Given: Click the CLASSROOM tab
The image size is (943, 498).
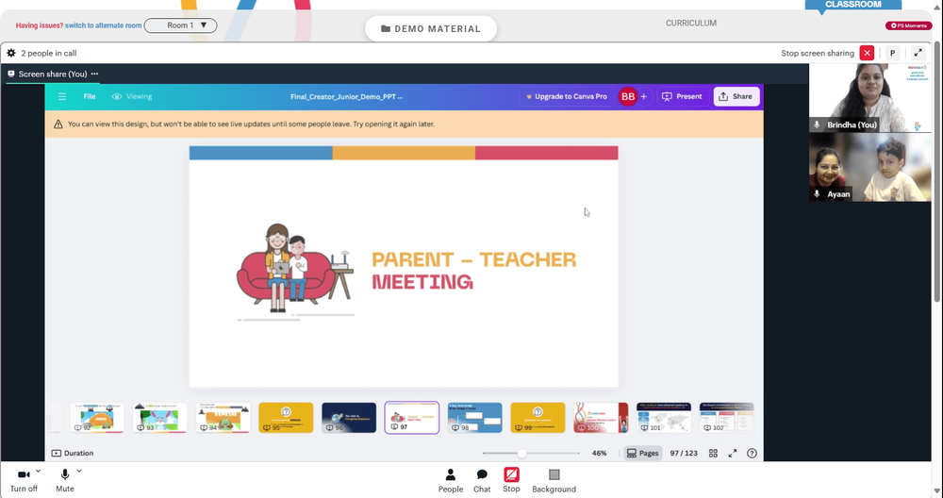Looking at the screenshot, I should [852, 5].
